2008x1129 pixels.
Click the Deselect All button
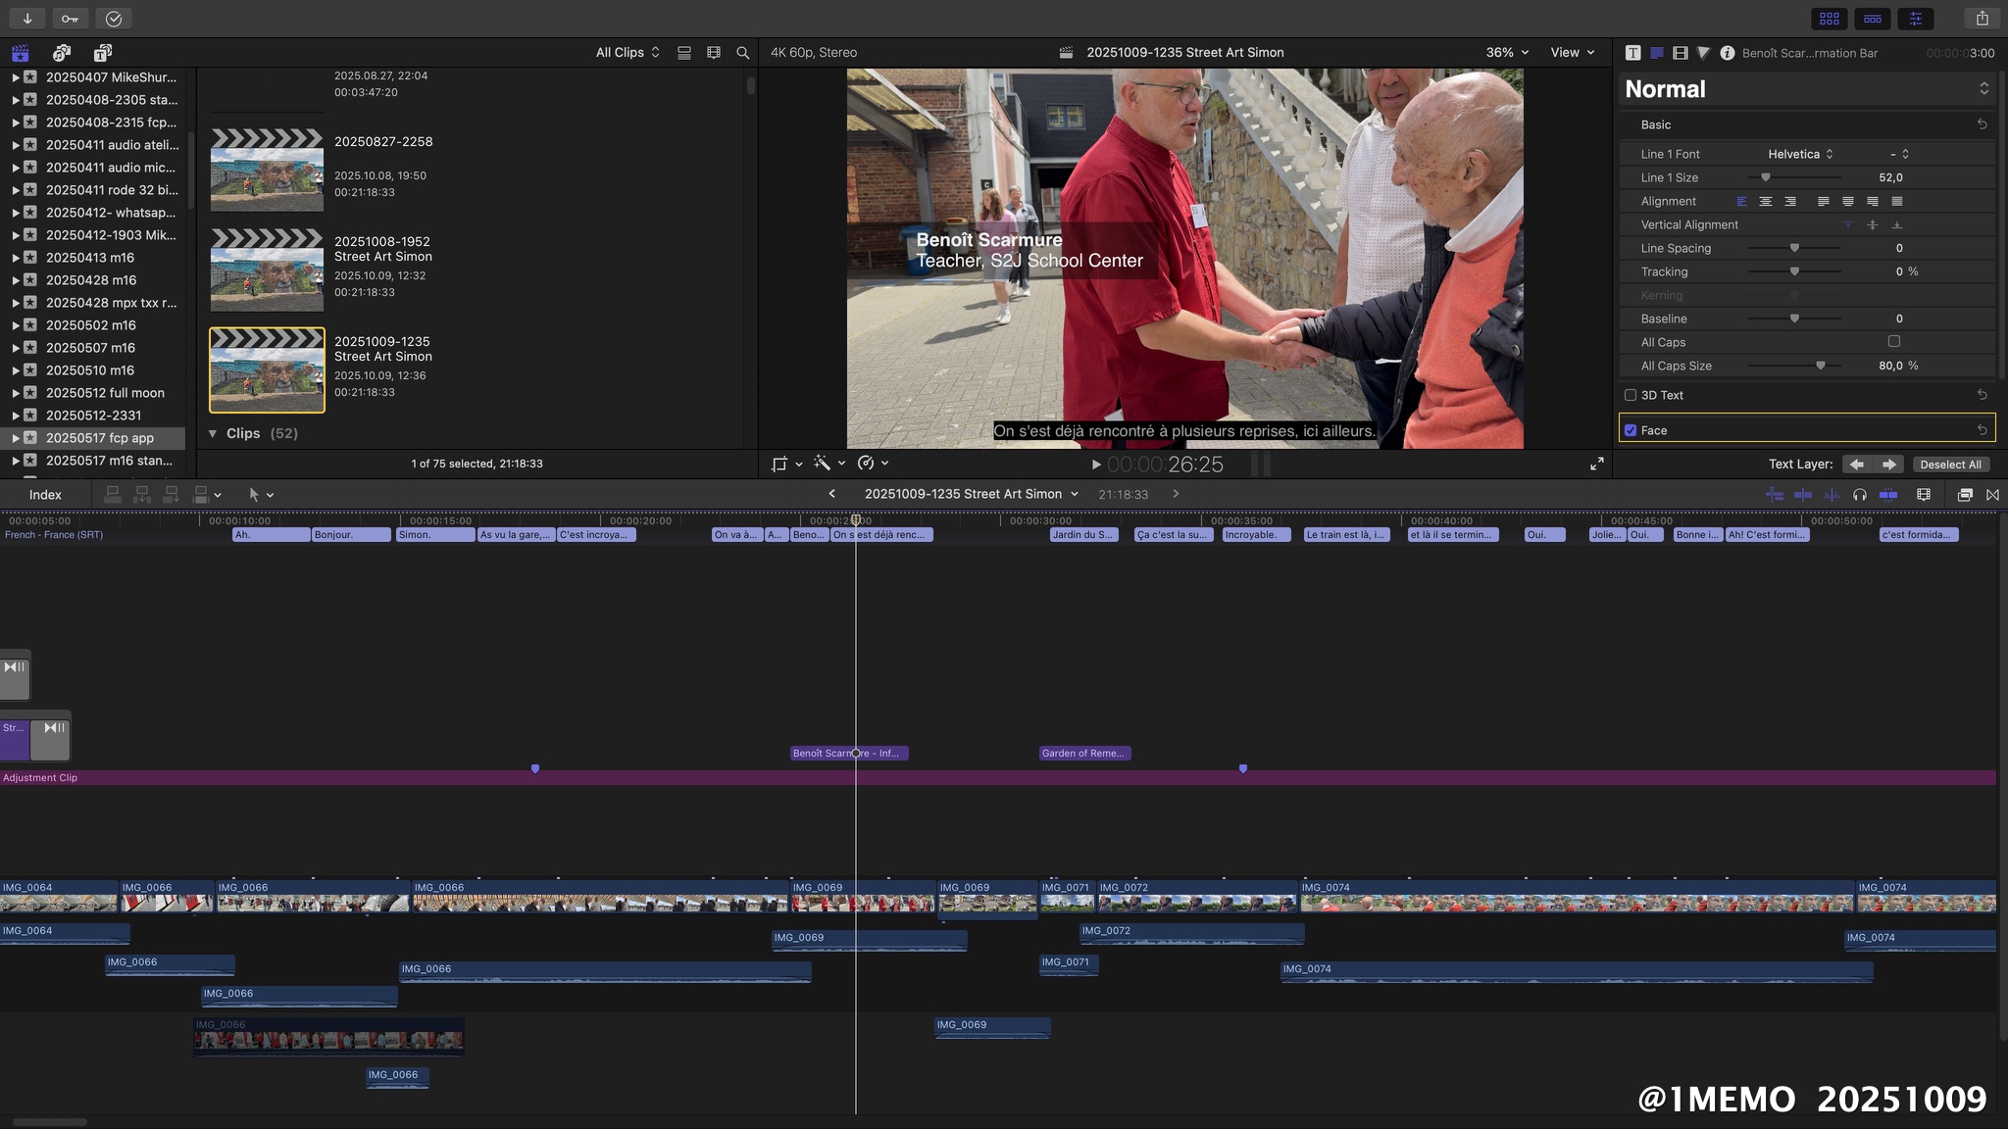pos(1949,465)
